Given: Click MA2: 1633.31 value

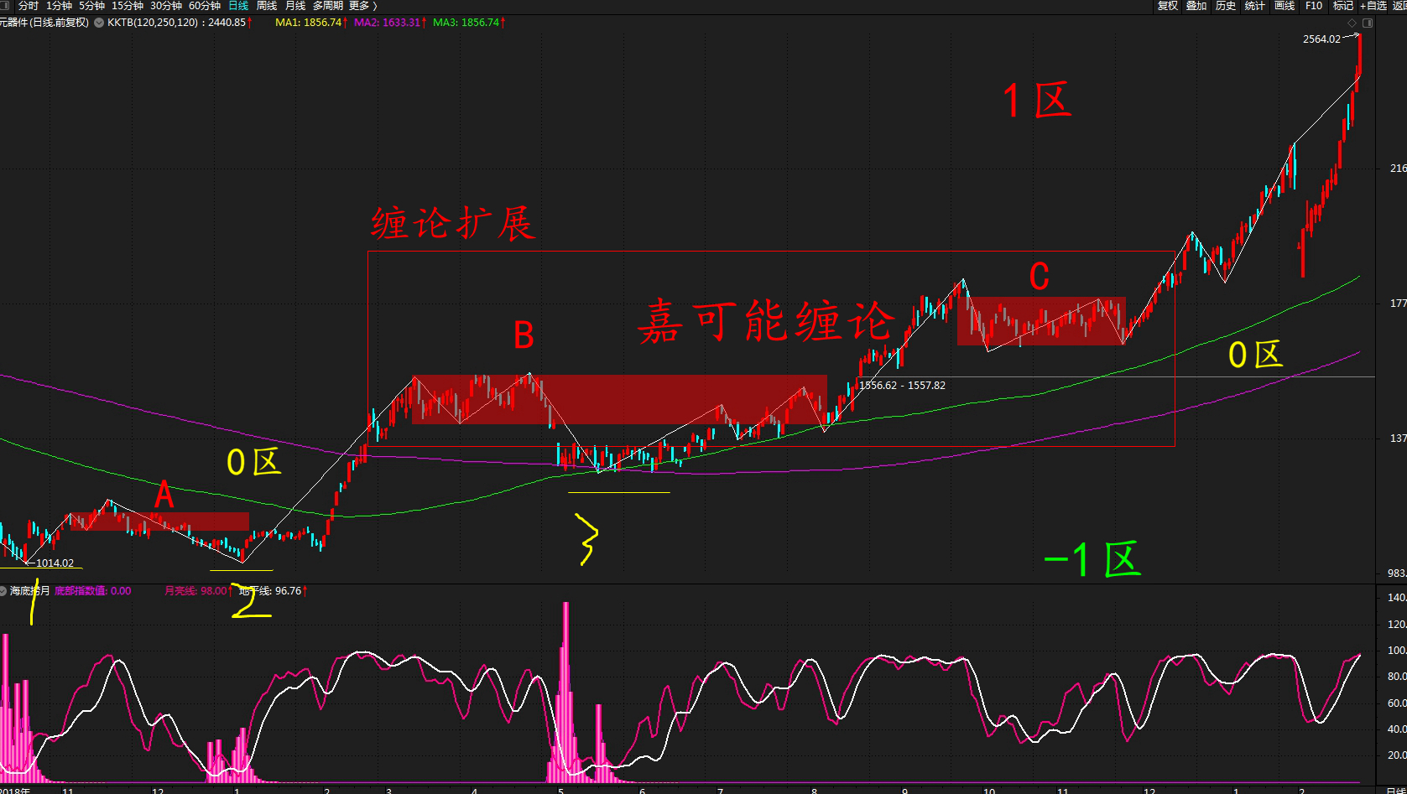Looking at the screenshot, I should 388,23.
